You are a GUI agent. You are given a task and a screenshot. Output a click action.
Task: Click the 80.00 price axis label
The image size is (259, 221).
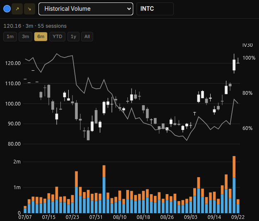tap(14, 144)
